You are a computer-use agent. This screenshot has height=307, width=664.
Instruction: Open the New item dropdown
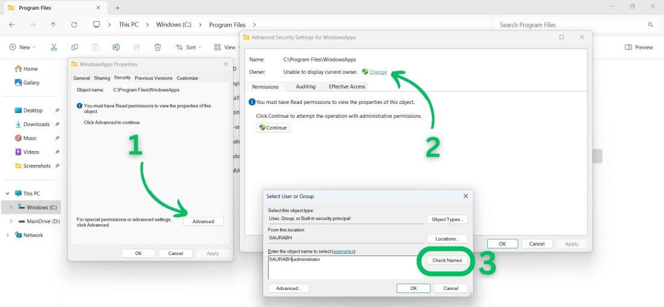[x=22, y=47]
